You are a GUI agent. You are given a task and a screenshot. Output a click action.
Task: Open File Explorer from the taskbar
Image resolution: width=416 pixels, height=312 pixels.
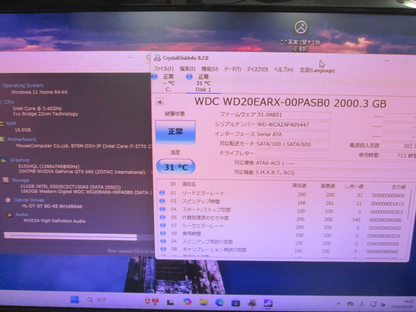[203, 302]
